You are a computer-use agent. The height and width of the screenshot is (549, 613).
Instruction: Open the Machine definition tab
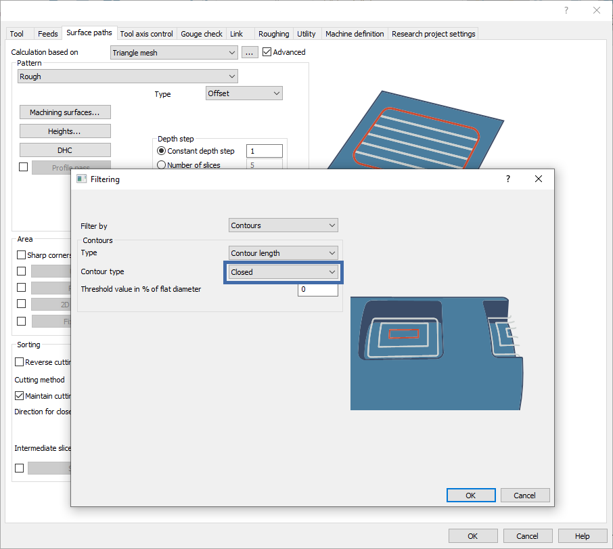(x=355, y=34)
